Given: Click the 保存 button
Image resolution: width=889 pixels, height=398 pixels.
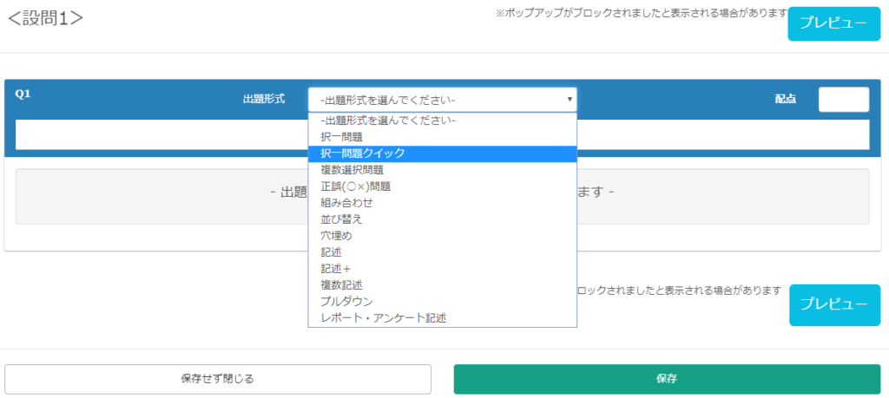Looking at the screenshot, I should point(667,379).
